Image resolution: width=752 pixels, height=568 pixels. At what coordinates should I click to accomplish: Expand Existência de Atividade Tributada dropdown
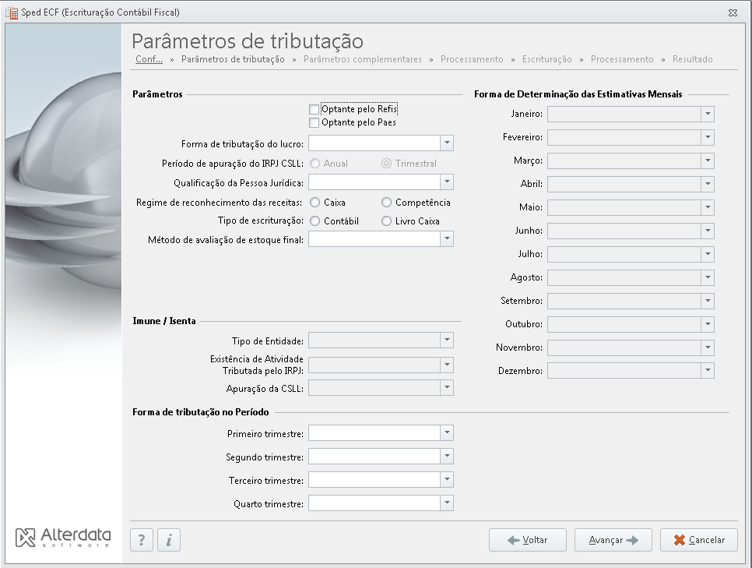pos(447,365)
